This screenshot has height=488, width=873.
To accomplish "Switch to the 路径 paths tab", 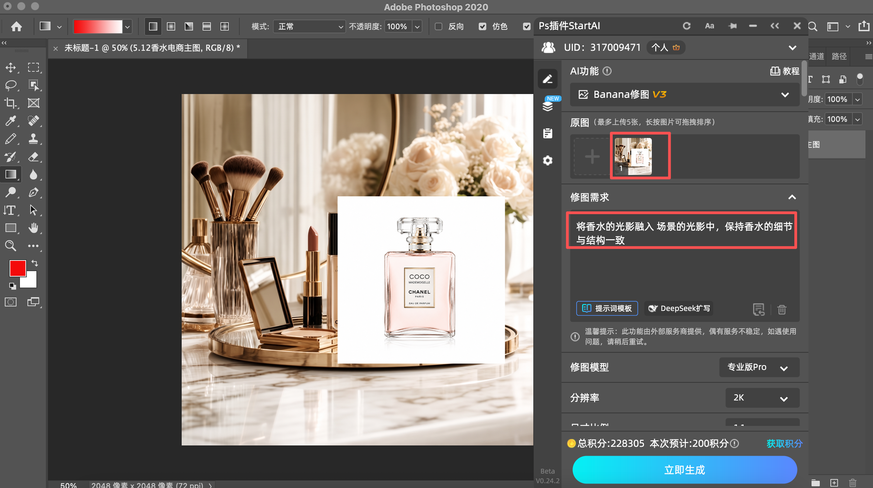I will tap(839, 56).
